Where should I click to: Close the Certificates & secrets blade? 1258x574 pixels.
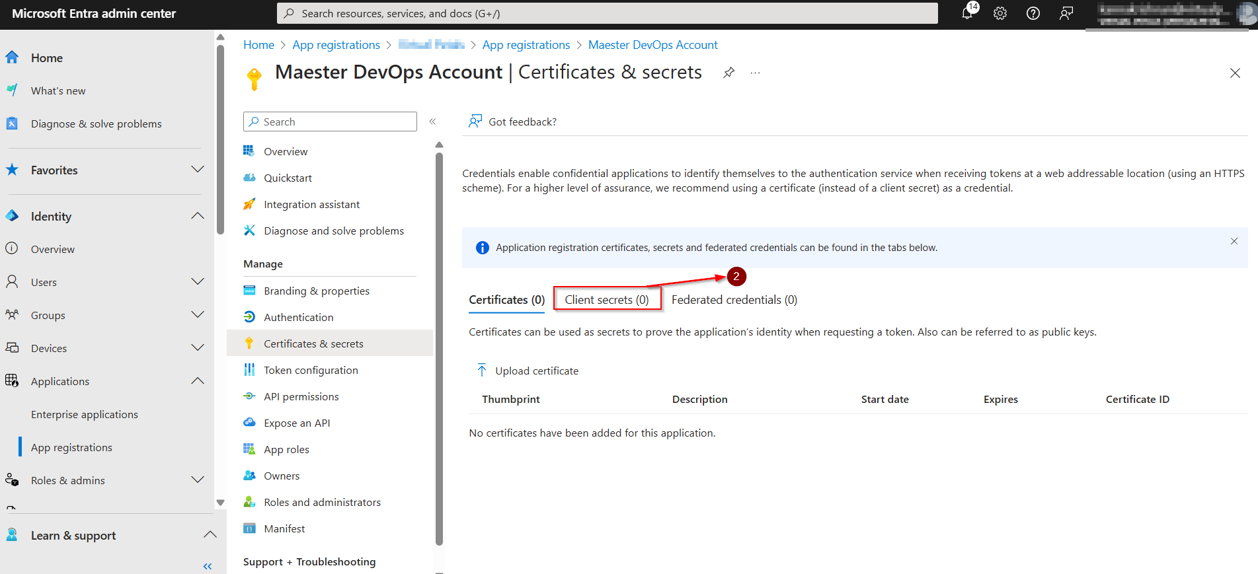1235,73
